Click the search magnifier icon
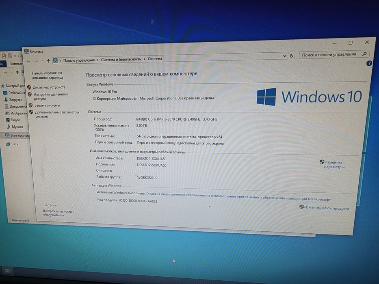379x284 pixels. tap(364, 54)
